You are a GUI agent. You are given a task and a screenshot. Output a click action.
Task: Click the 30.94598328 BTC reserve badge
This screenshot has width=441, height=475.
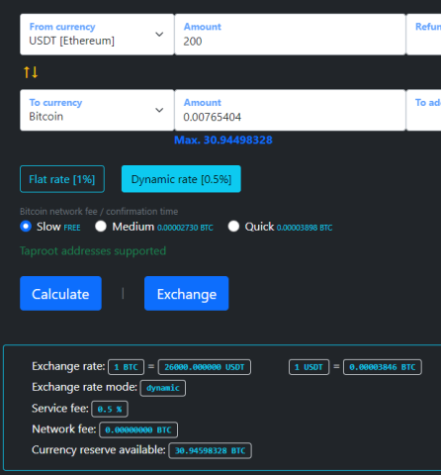click(210, 451)
